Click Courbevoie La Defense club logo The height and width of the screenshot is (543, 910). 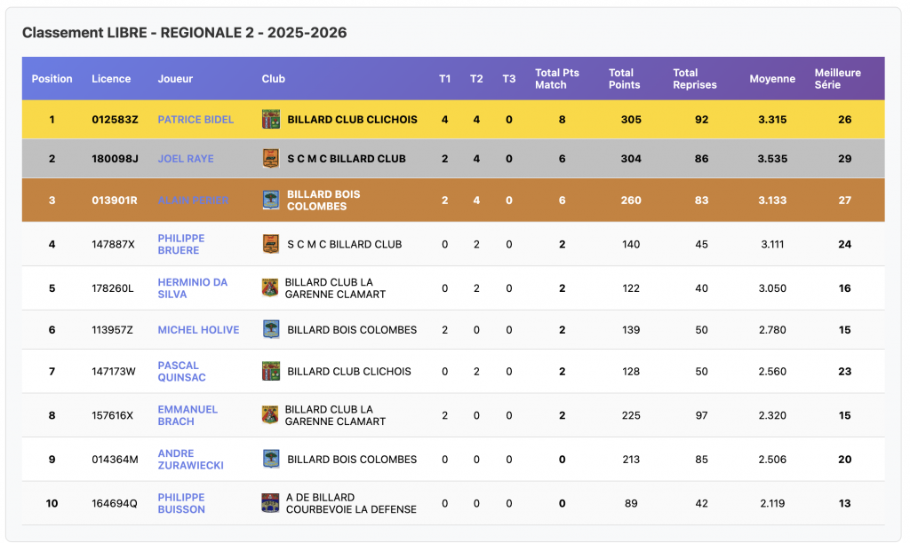pos(270,503)
